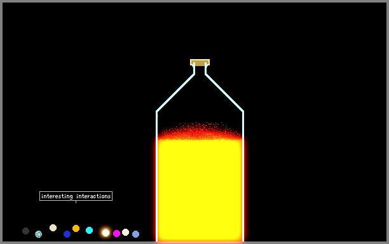This screenshot has height=244, width=389.
Task: Choose the dark blue element dot
Action: pyautogui.click(x=67, y=234)
